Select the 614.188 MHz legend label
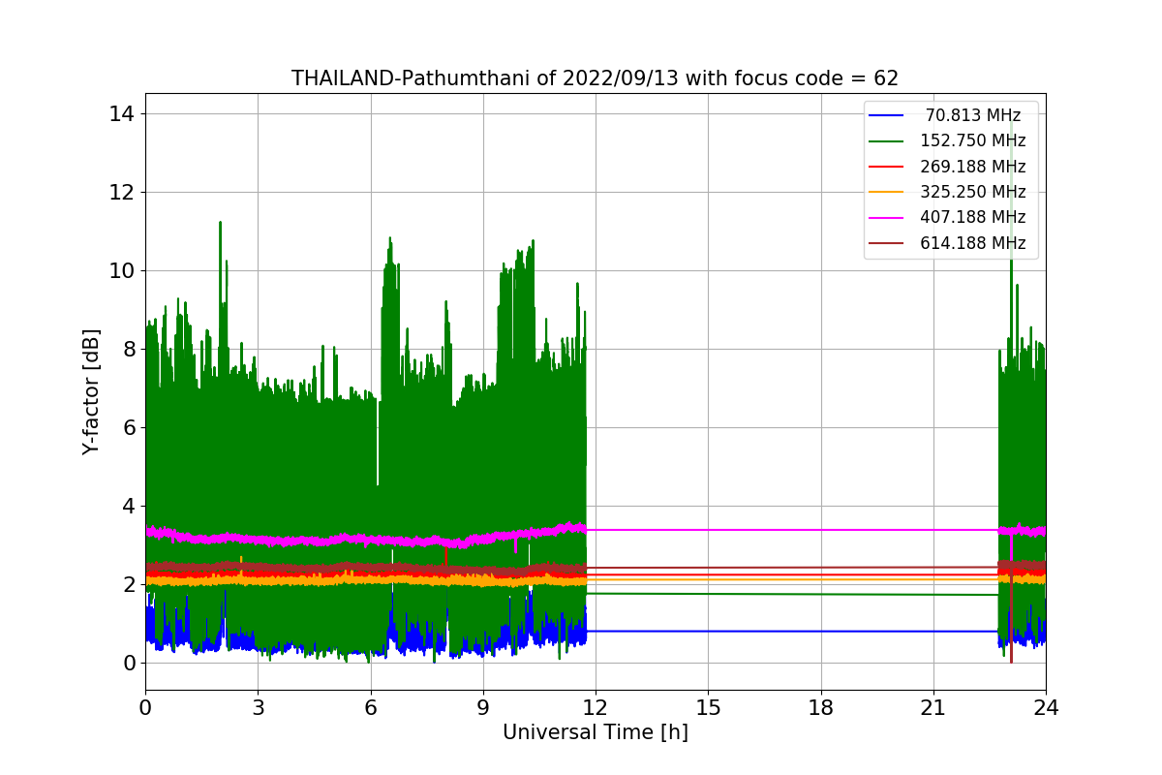Image resolution: width=1162 pixels, height=775 pixels. point(973,243)
